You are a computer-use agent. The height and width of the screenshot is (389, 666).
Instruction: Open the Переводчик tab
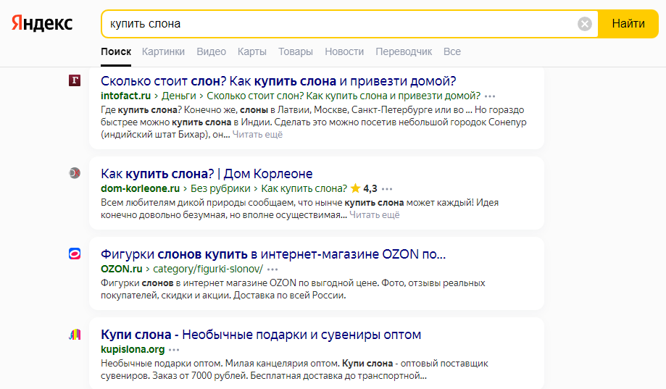(x=404, y=52)
